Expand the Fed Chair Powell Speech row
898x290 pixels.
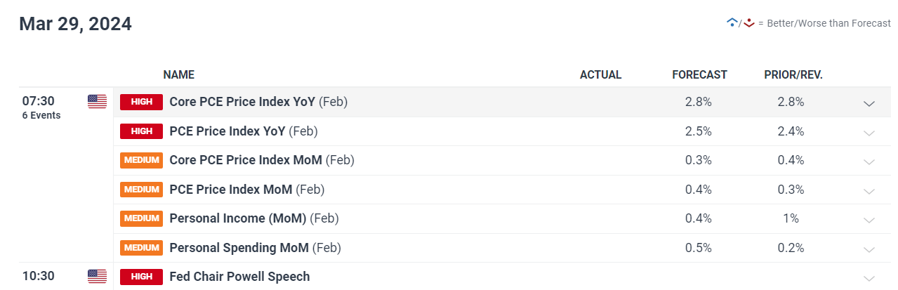869,278
